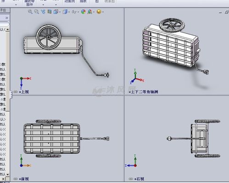Toggle the link icon beside 前视 label

16,179
